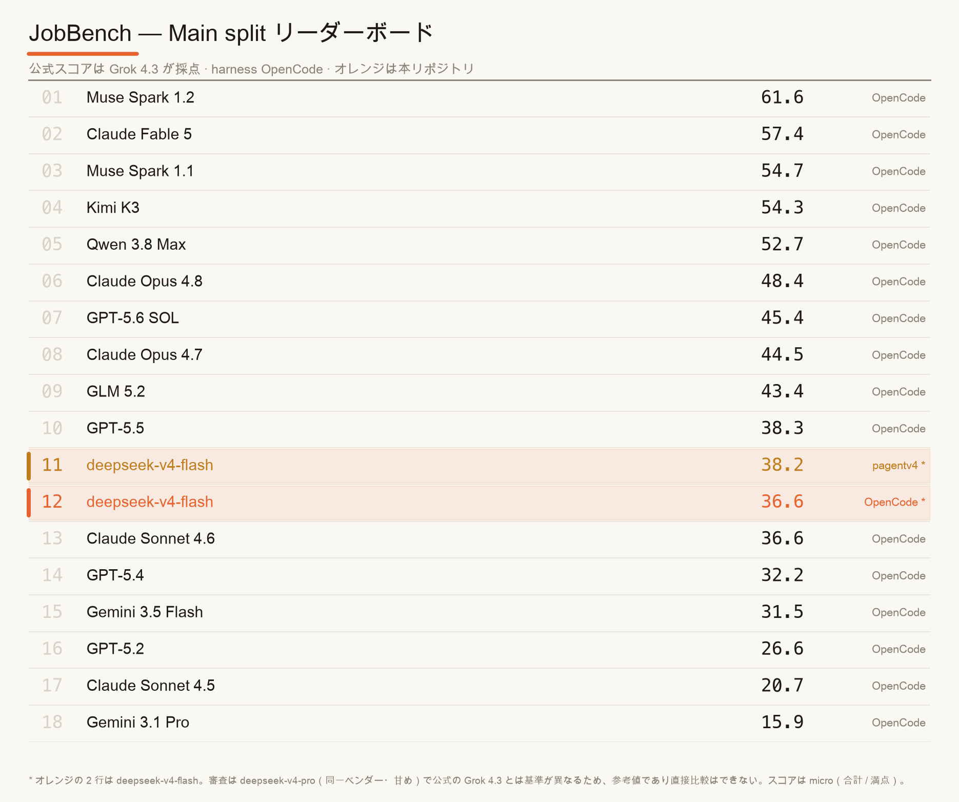
Task: Click the footnote about deepseek-v4-pro judging
Action: click(x=468, y=780)
